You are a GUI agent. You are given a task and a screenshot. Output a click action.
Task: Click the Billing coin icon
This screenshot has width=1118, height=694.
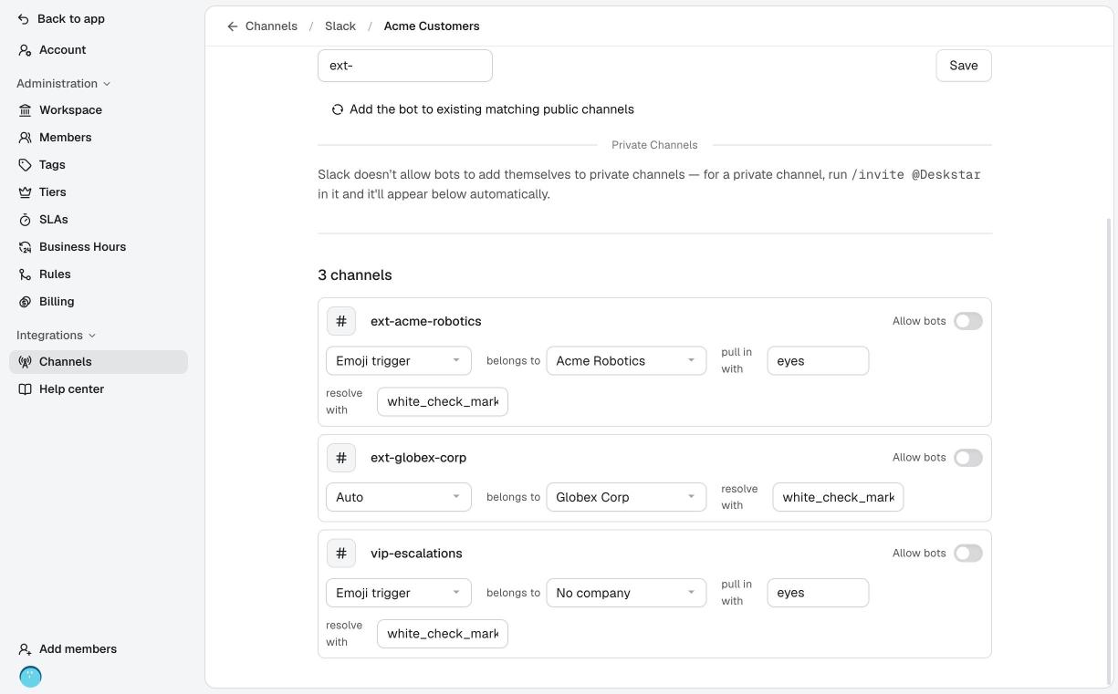[25, 302]
